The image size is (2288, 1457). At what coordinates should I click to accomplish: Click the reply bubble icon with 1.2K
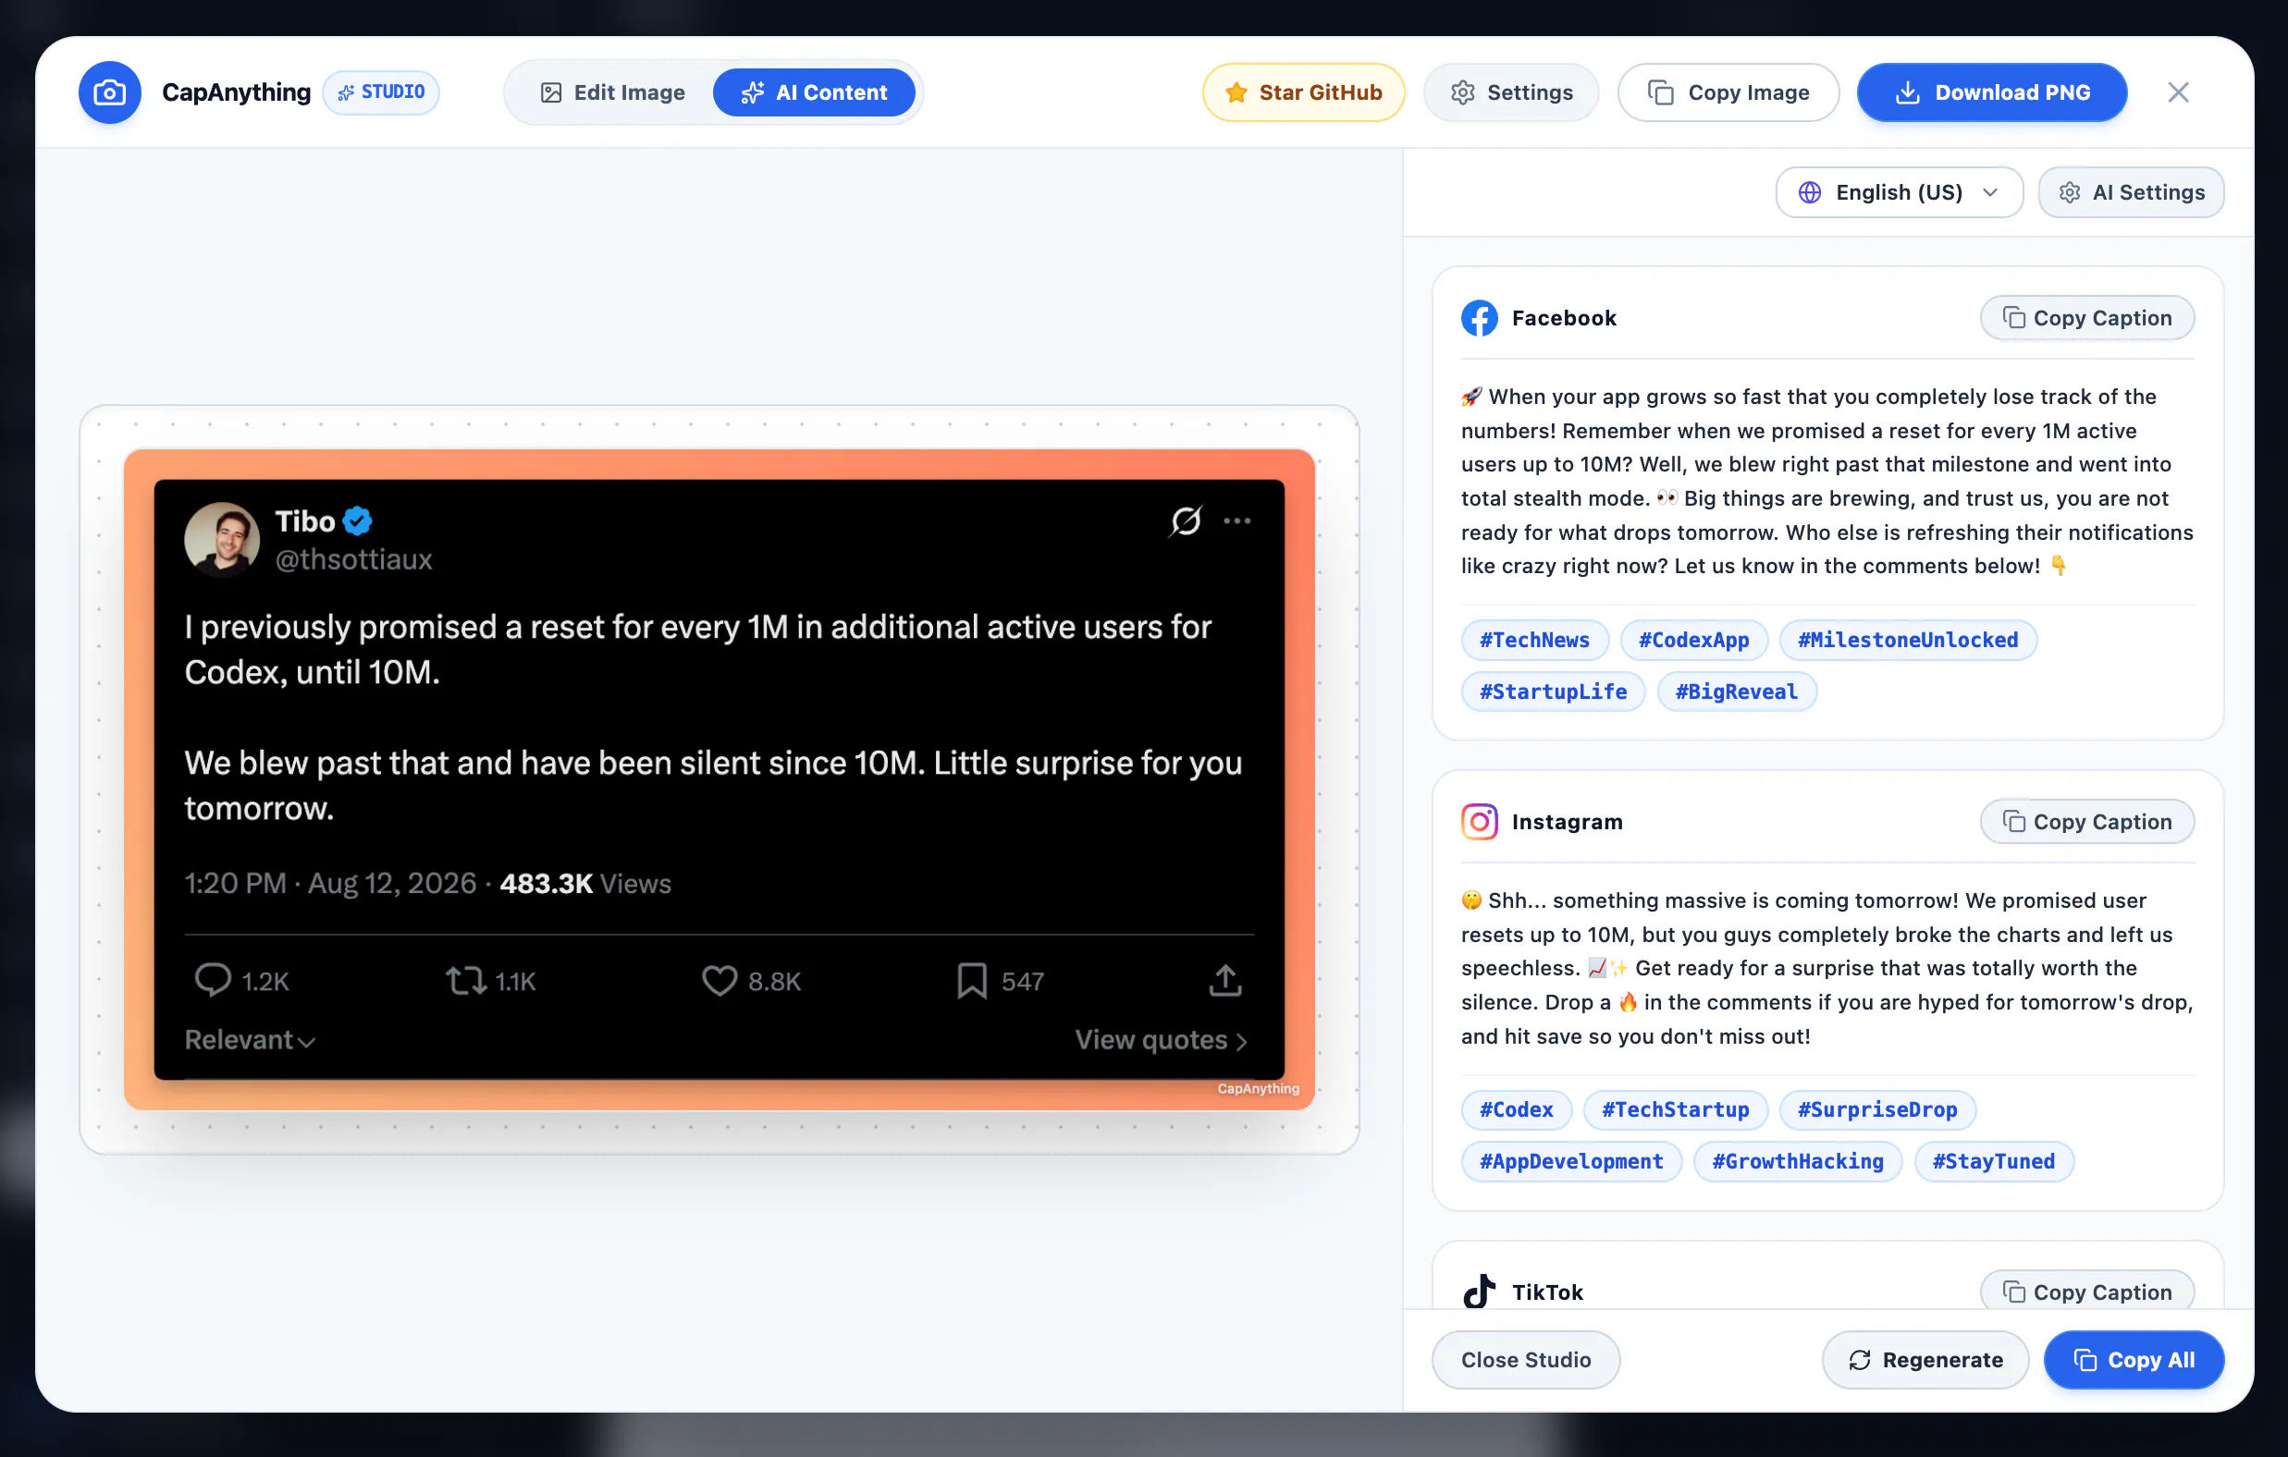point(213,980)
